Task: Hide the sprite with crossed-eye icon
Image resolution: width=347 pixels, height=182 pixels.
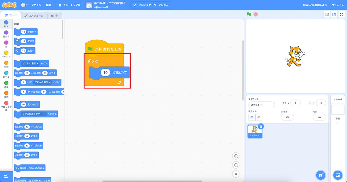Action: click(x=259, y=117)
